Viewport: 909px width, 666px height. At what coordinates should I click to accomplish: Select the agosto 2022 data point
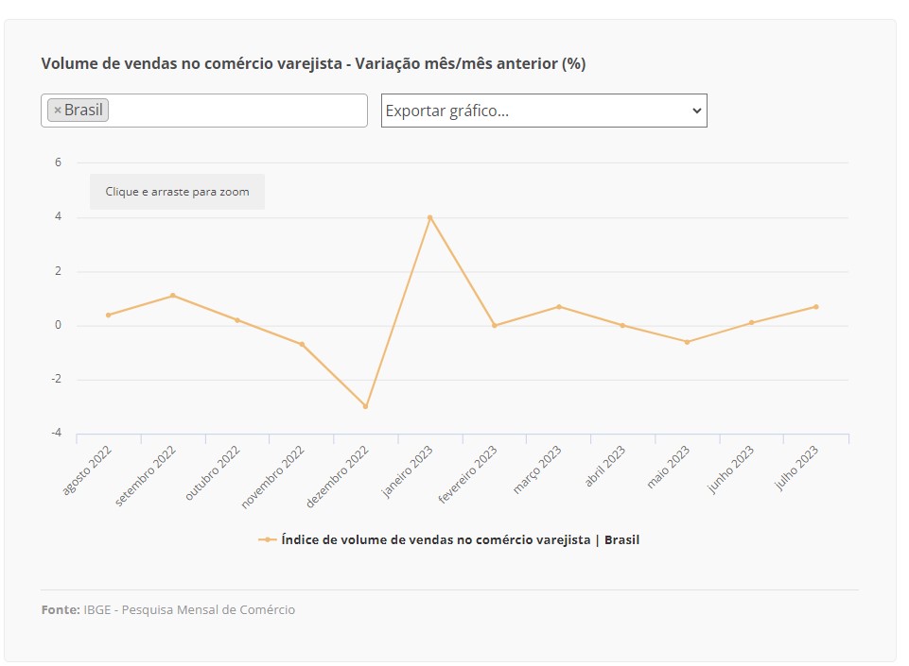pos(108,315)
